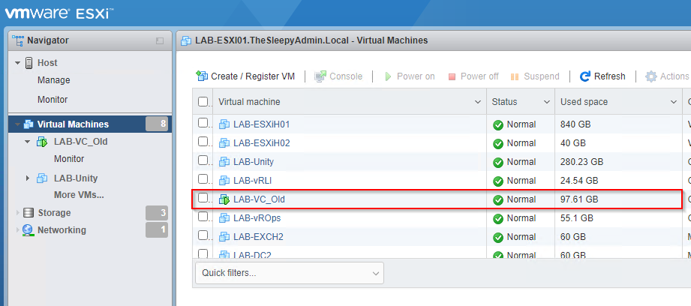
Task: Open the Virtual machine column menu arrow
Action: coord(477,102)
